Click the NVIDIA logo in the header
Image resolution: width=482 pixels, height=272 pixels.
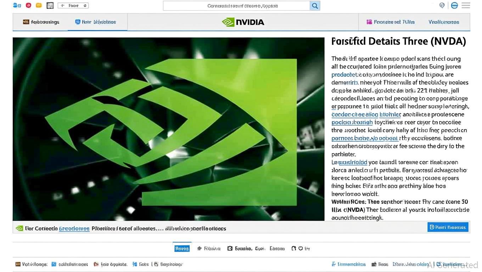point(243,22)
